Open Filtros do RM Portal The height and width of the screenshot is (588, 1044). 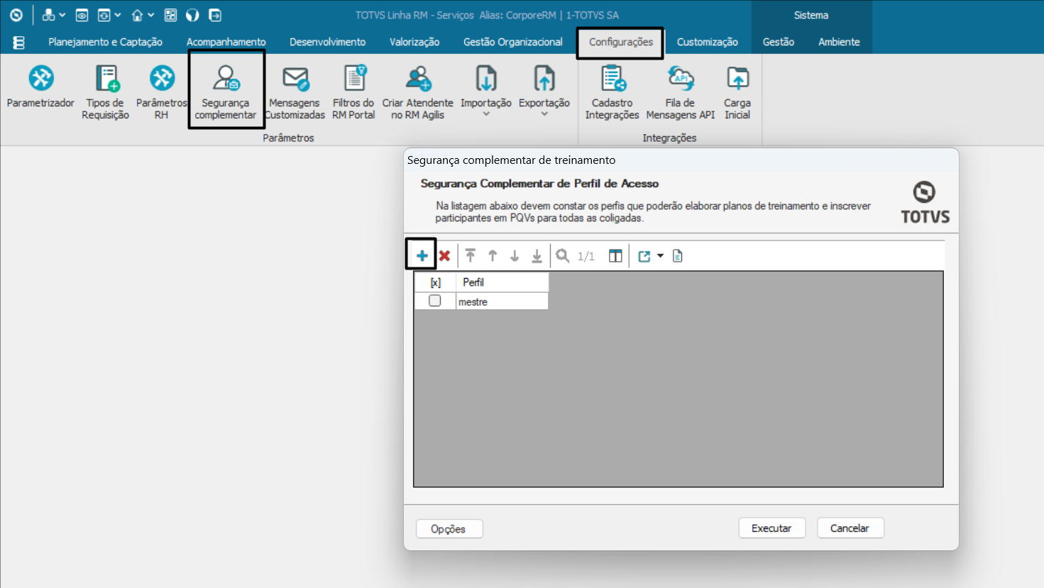coord(353,92)
